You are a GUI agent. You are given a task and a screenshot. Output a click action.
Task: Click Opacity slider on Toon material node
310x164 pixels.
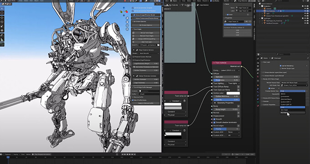pyautogui.click(x=227, y=99)
